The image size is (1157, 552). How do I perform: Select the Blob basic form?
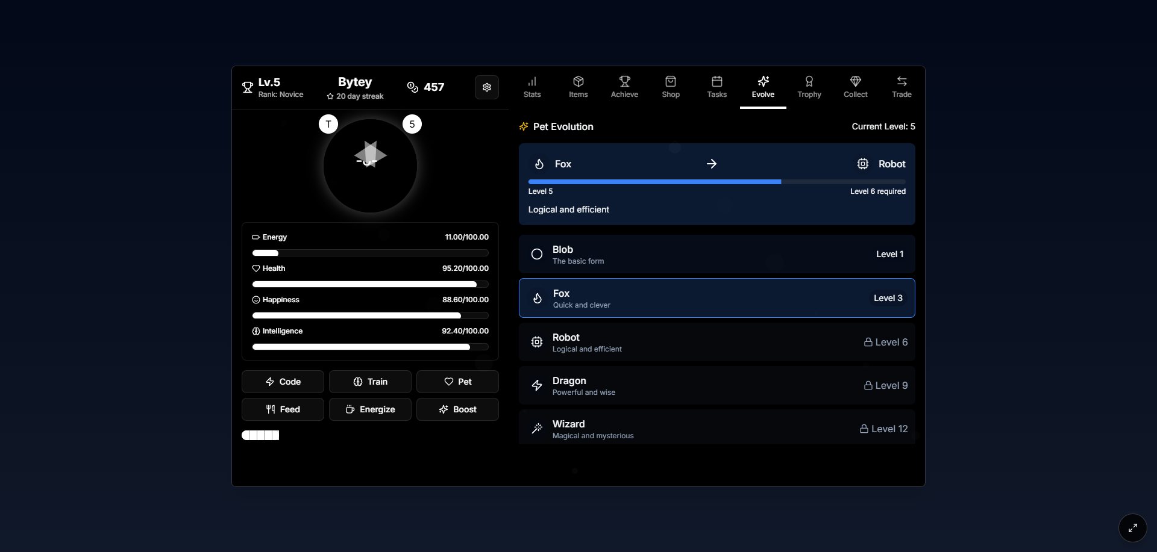pyautogui.click(x=716, y=254)
